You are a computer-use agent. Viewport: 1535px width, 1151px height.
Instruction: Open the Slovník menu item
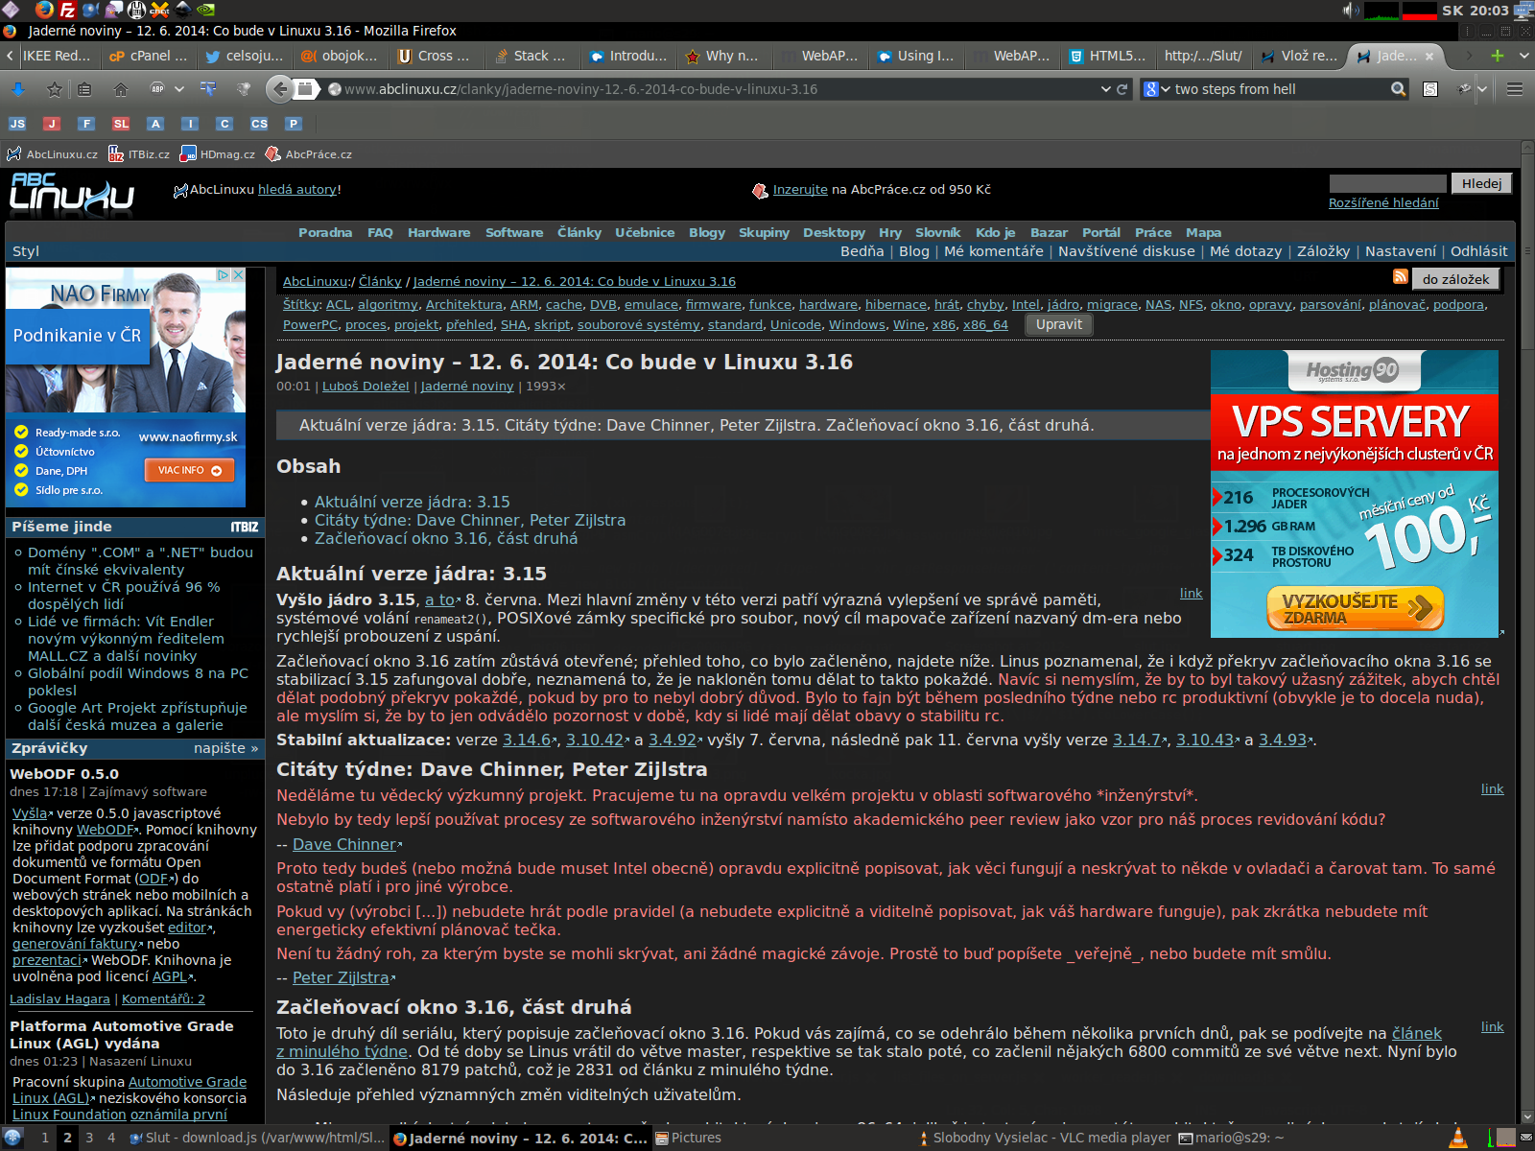click(x=937, y=232)
